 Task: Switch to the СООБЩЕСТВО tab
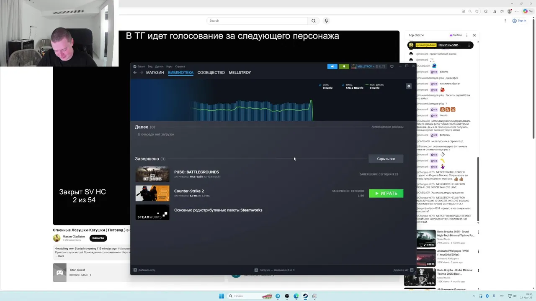click(x=211, y=72)
